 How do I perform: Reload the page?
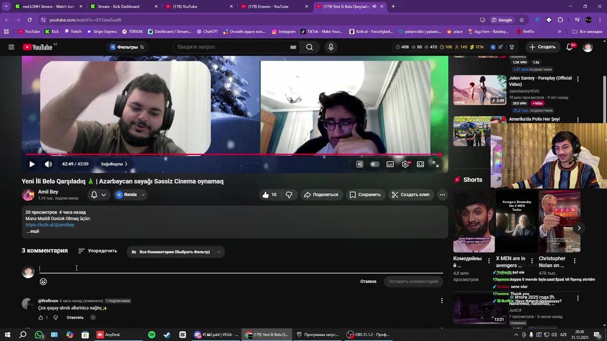29,20
